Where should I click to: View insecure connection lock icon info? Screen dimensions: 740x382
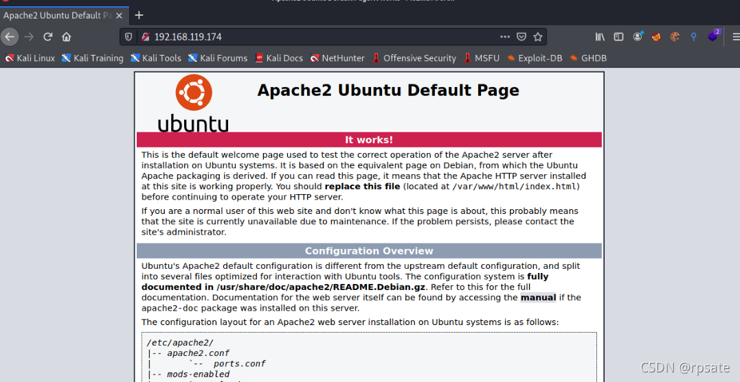tap(146, 37)
